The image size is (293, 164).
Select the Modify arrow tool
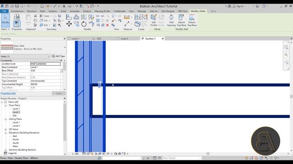(5, 20)
